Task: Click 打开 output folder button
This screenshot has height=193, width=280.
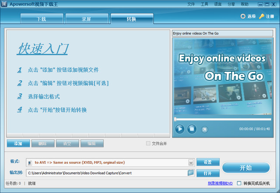Action: coord(208,173)
